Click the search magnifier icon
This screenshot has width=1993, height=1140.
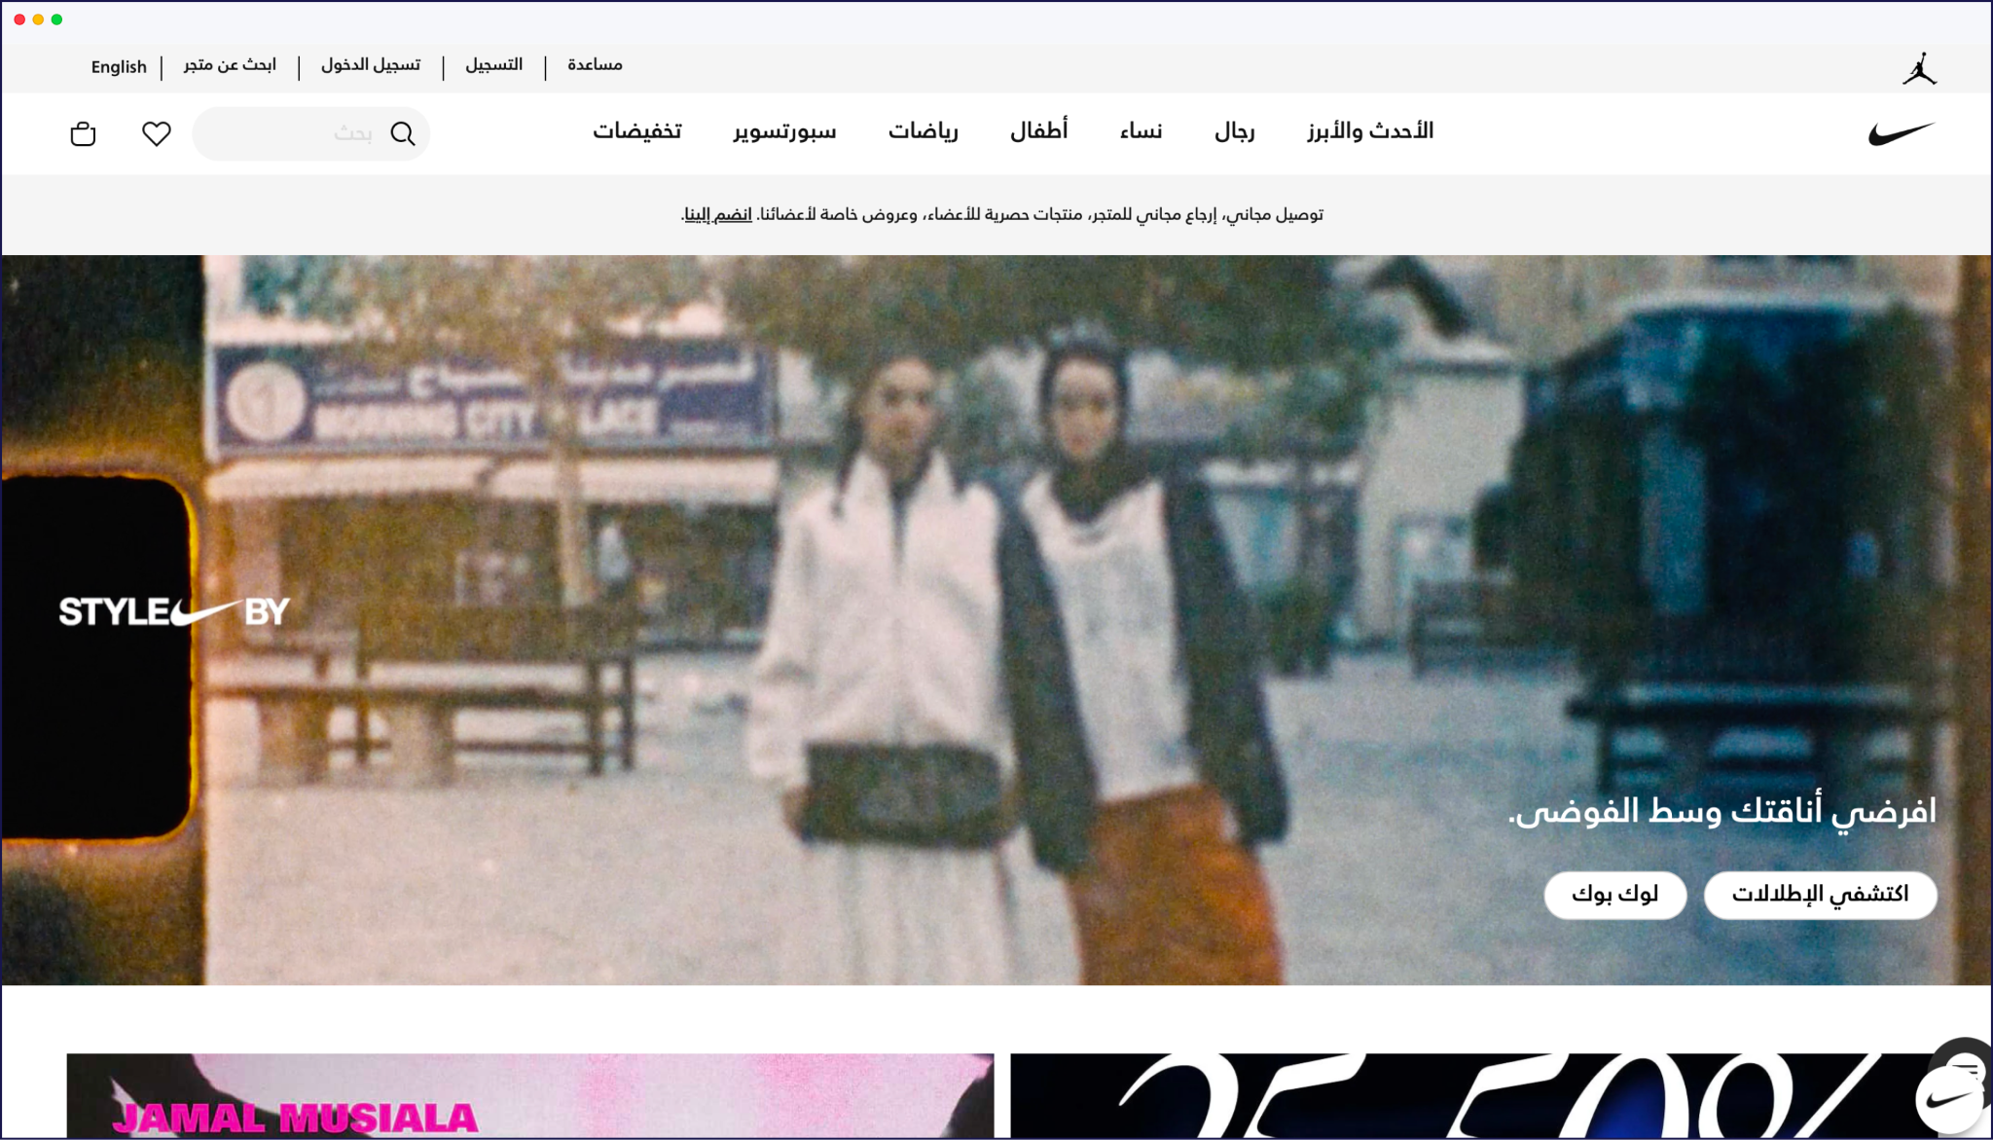[x=404, y=133]
